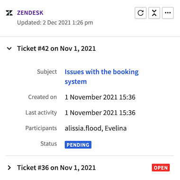Open the Issues with the booking system link
Viewport: 180px width, 180px height.
pyautogui.click(x=101, y=77)
